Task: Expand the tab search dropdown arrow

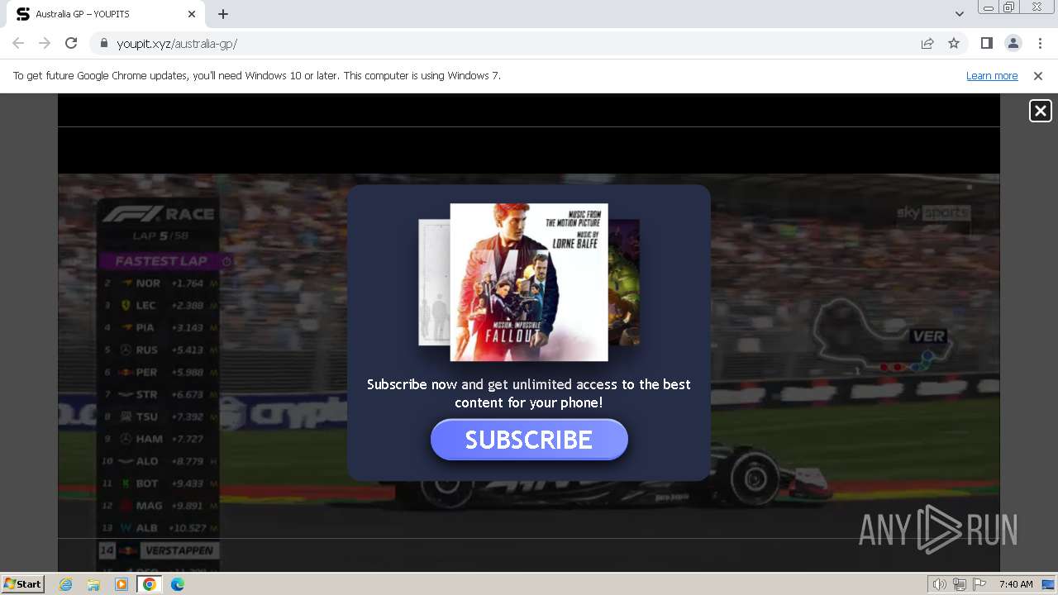Action: [959, 14]
